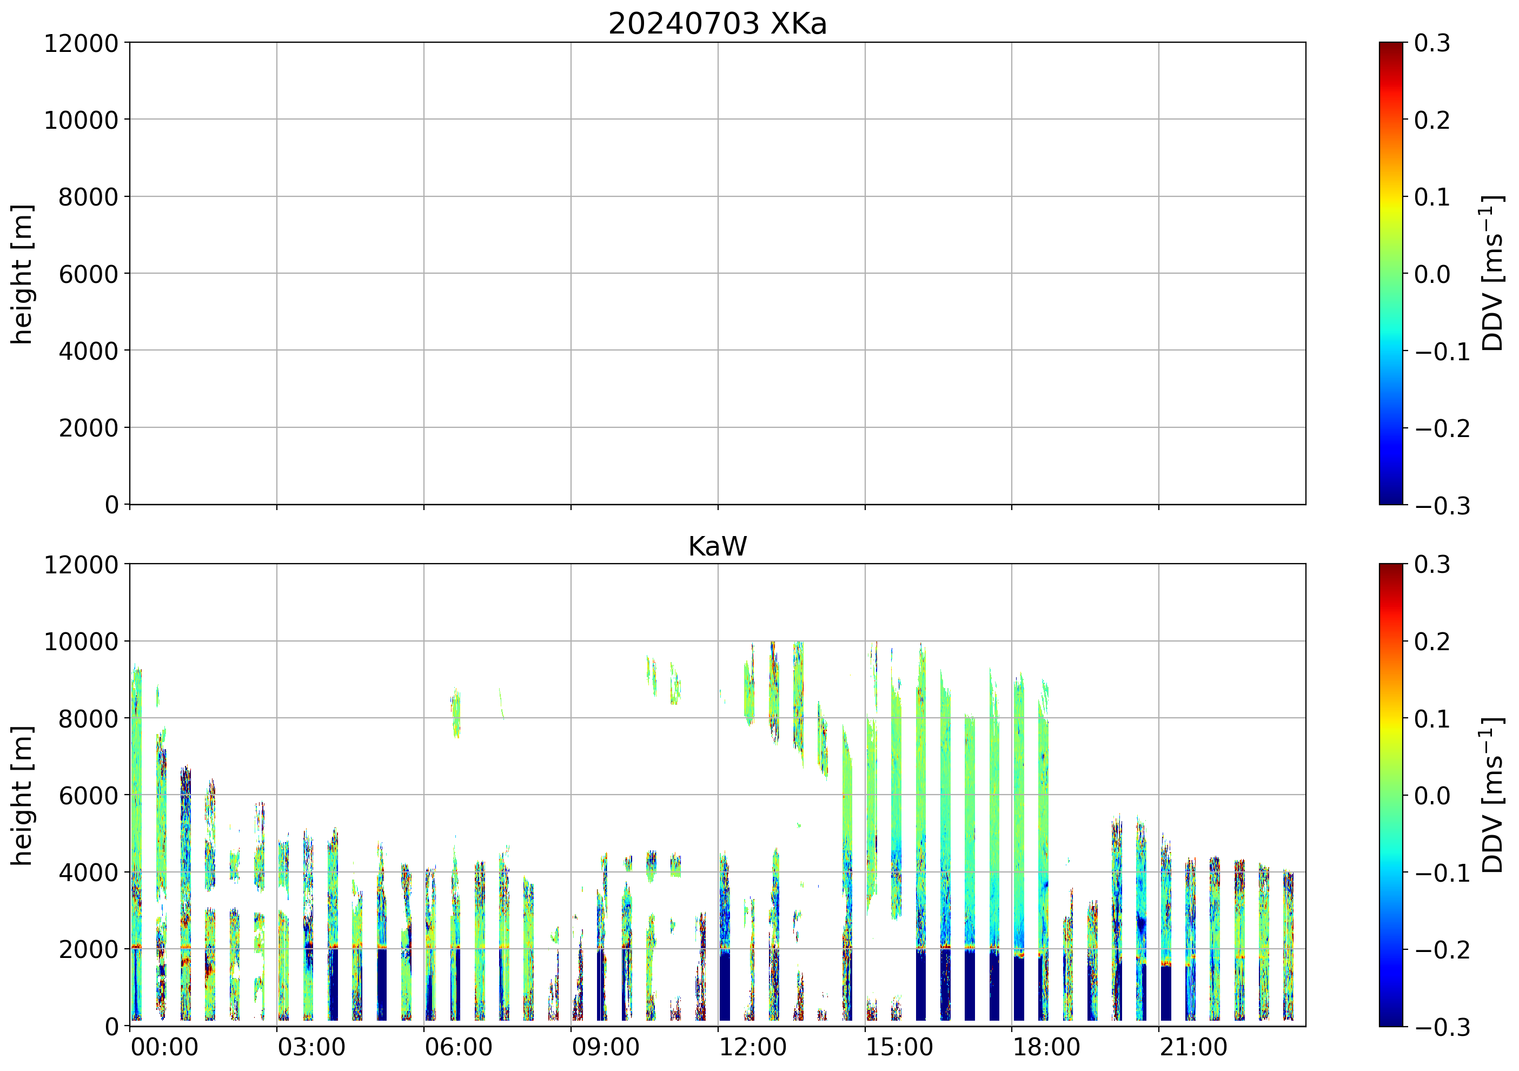The image size is (1519, 1071).
Task: Click the 09:00 x-axis time label
Action: (x=605, y=1048)
